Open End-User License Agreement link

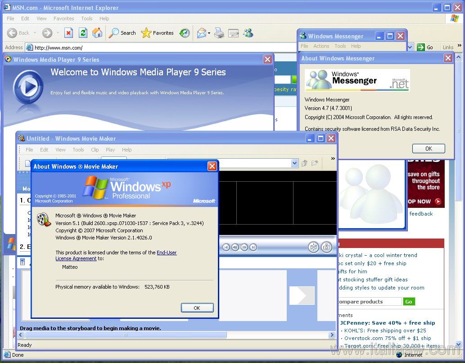(x=116, y=256)
